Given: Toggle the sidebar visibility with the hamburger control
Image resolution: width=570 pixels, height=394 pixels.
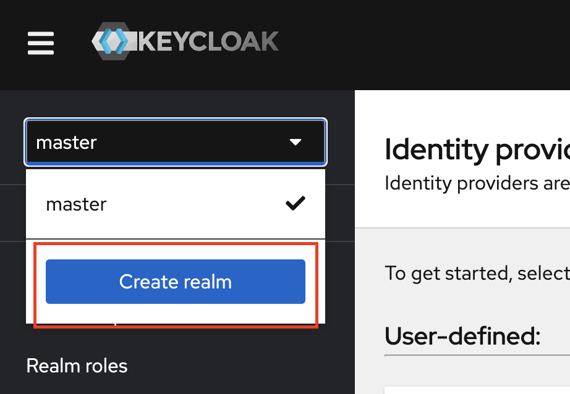Looking at the screenshot, I should pos(40,44).
